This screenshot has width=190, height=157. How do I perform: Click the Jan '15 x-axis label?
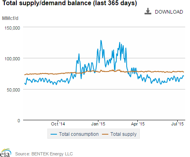tap(98, 124)
